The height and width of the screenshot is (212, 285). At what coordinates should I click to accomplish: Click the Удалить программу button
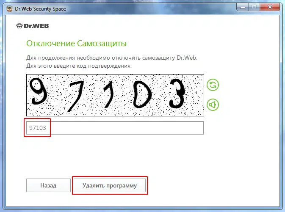tap(110, 185)
